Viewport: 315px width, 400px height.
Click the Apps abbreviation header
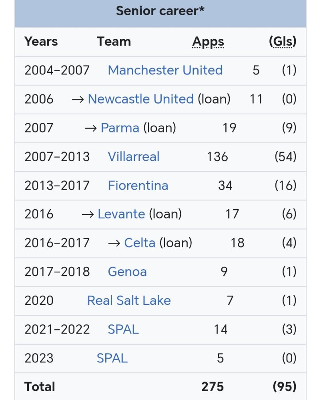tap(208, 42)
